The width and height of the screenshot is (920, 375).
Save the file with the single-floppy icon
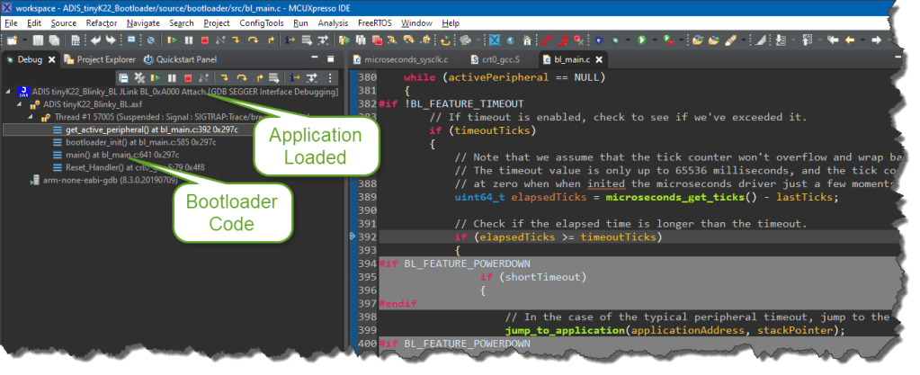click(x=38, y=40)
